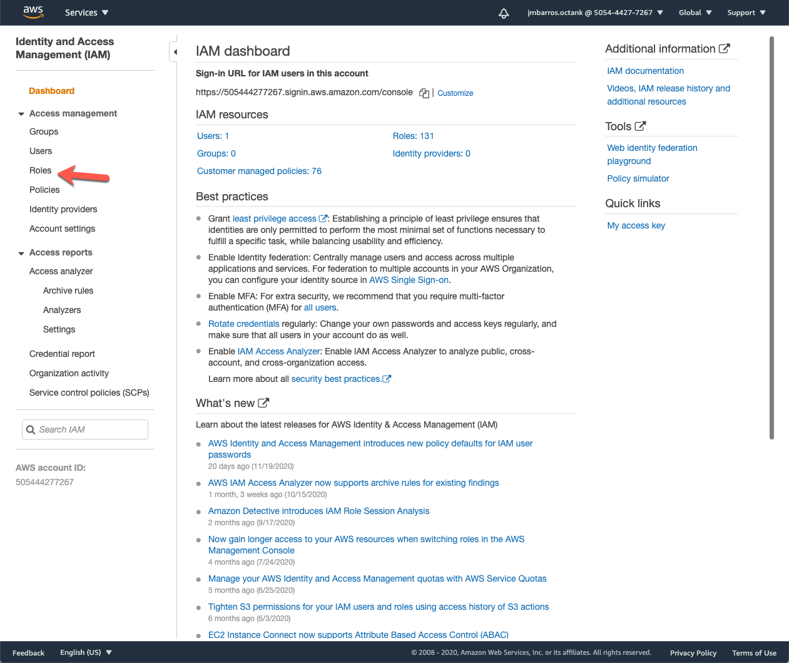Screen dimensions: 789x663
Task: Open the AWS Single Sign-on link
Action: [409, 280]
